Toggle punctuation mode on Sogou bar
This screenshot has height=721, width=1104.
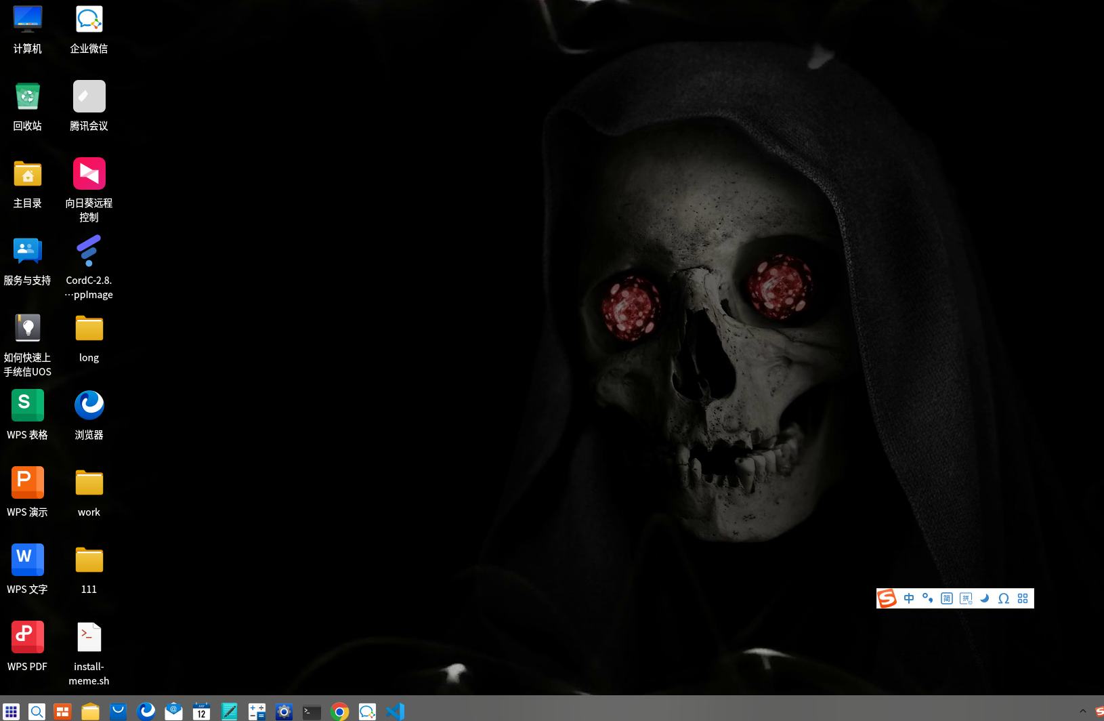[x=928, y=598]
